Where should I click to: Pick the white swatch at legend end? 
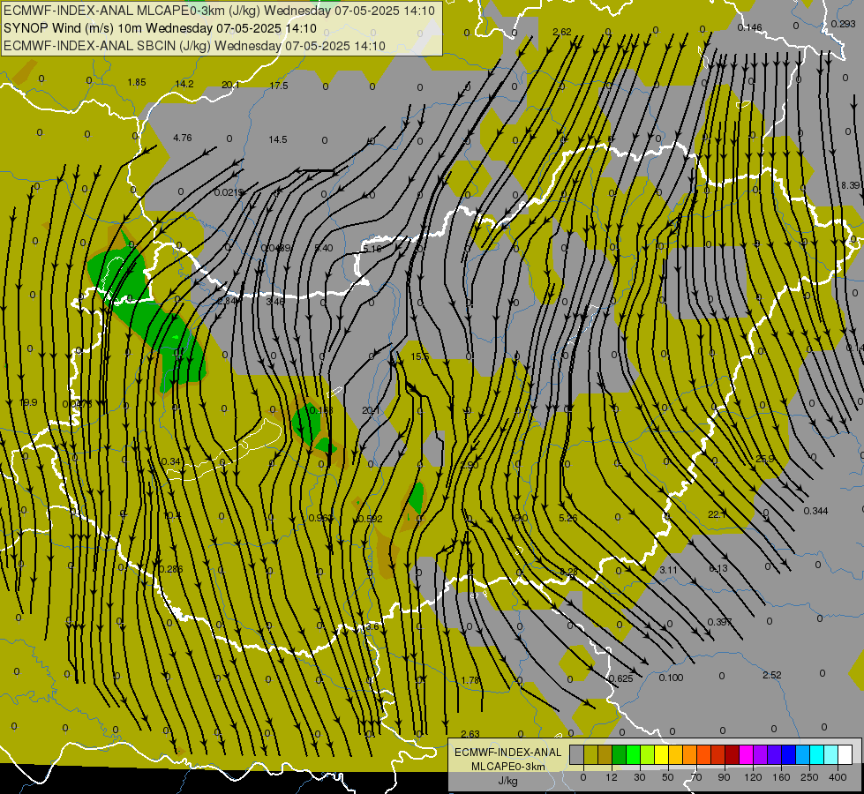845,755
